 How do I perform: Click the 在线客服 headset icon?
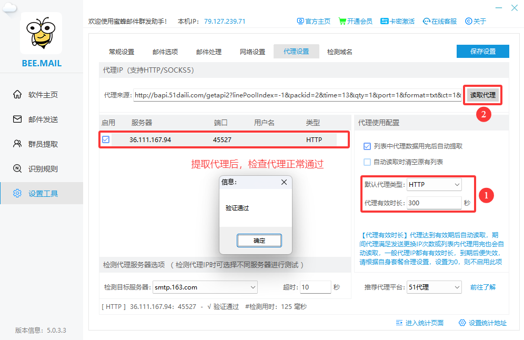pyautogui.click(x=427, y=21)
